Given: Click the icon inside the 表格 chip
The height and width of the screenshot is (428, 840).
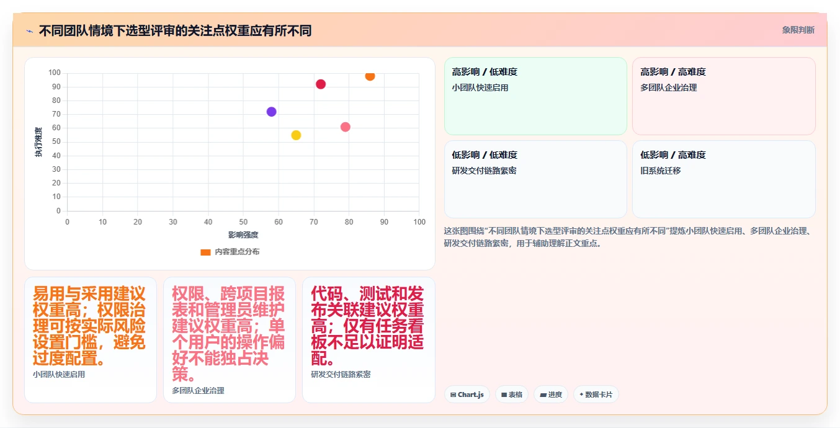Looking at the screenshot, I should coord(504,395).
